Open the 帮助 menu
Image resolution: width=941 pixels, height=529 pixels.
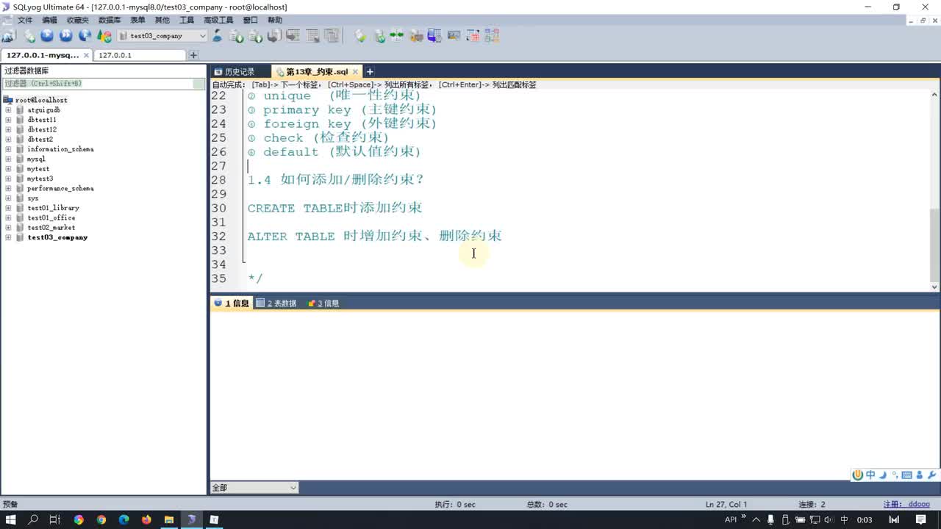tap(275, 21)
